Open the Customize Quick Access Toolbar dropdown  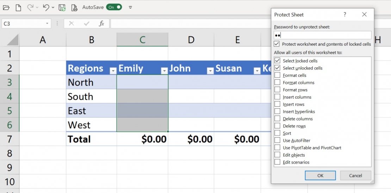pyautogui.click(x=130, y=7)
